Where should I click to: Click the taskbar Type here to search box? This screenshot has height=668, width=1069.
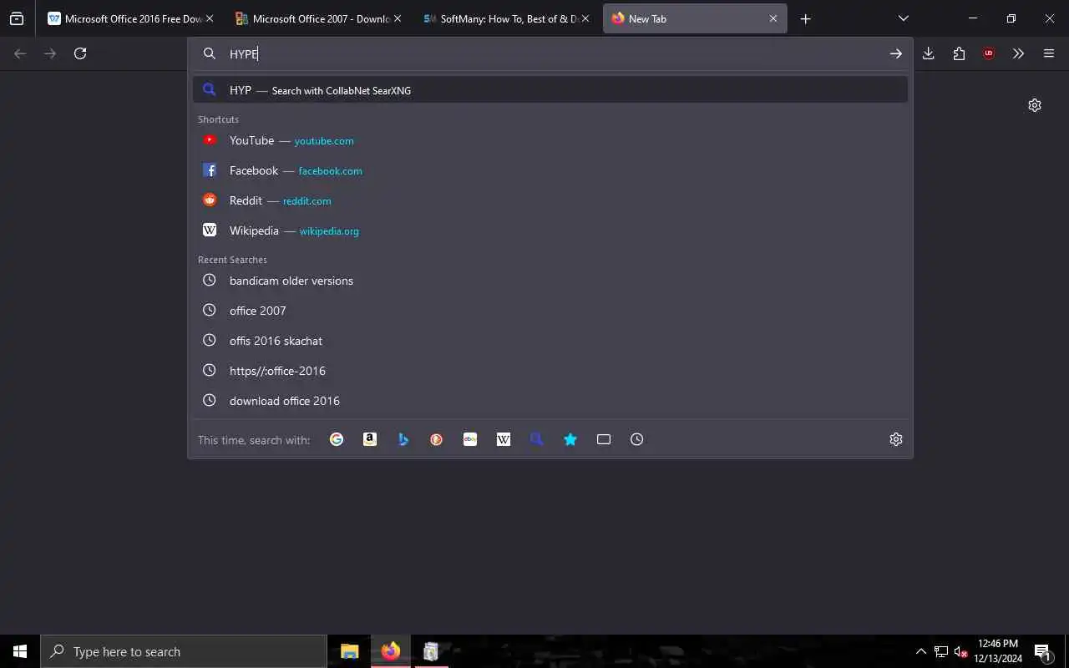click(x=184, y=651)
